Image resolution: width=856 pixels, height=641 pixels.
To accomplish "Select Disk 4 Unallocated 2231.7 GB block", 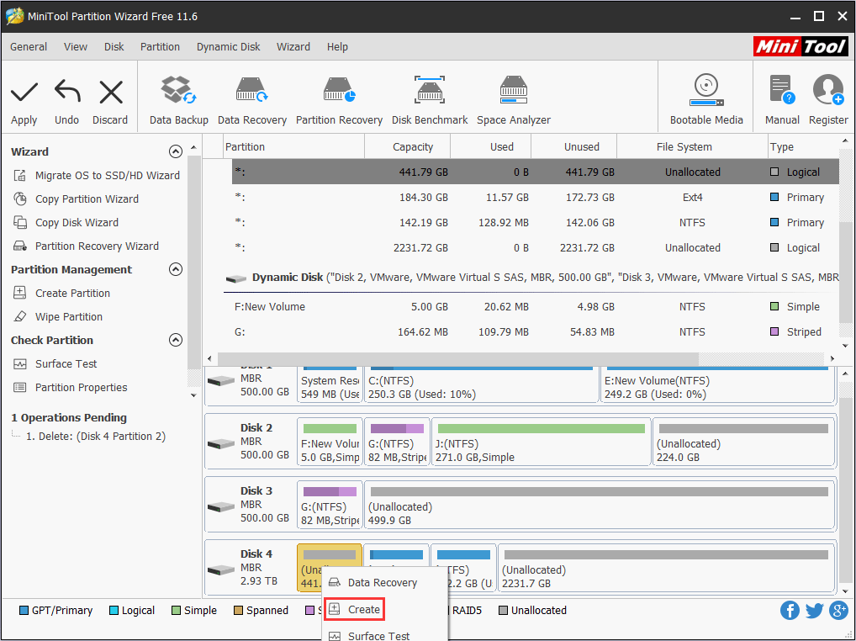I will click(666, 567).
